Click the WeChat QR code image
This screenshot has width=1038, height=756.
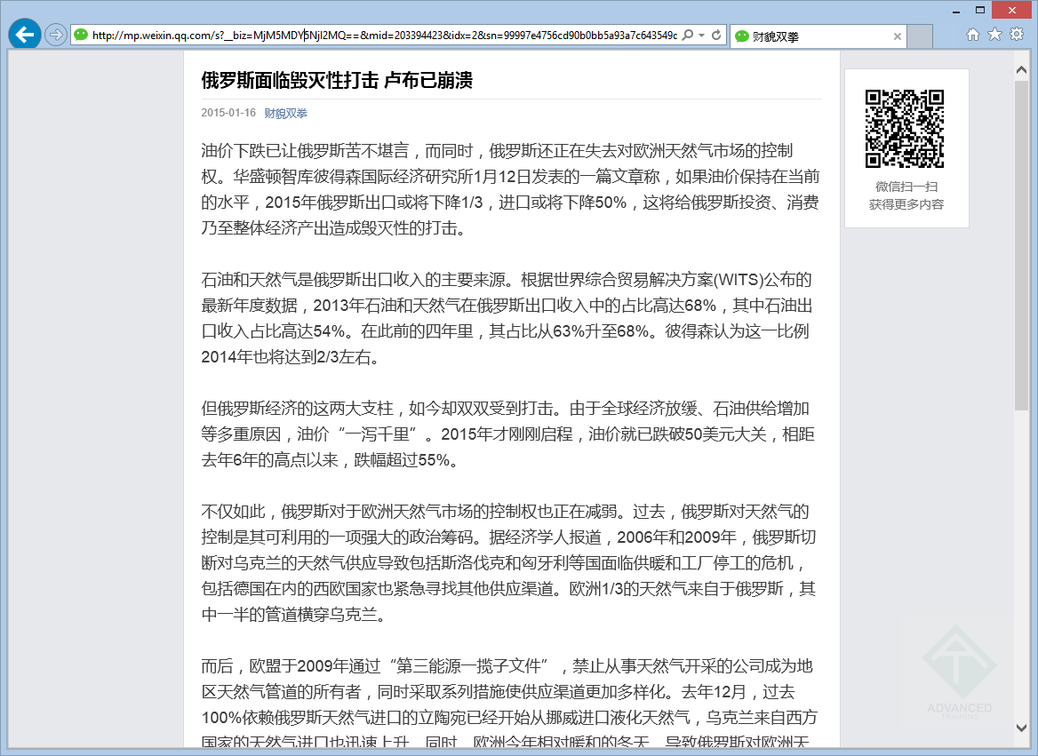tap(906, 129)
